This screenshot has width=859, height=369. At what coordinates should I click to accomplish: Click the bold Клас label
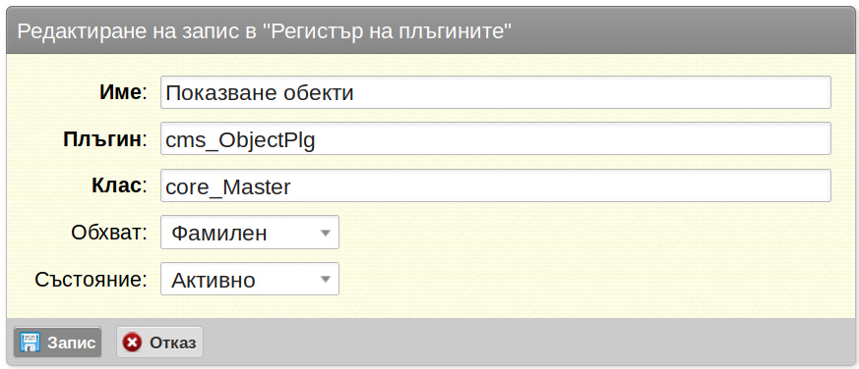[x=116, y=185]
